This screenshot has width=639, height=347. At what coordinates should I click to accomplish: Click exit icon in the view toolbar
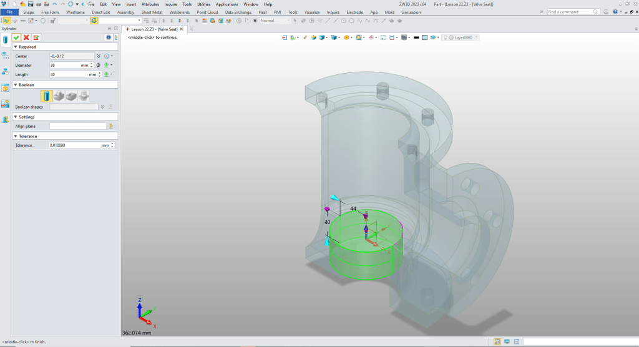[x=286, y=37]
